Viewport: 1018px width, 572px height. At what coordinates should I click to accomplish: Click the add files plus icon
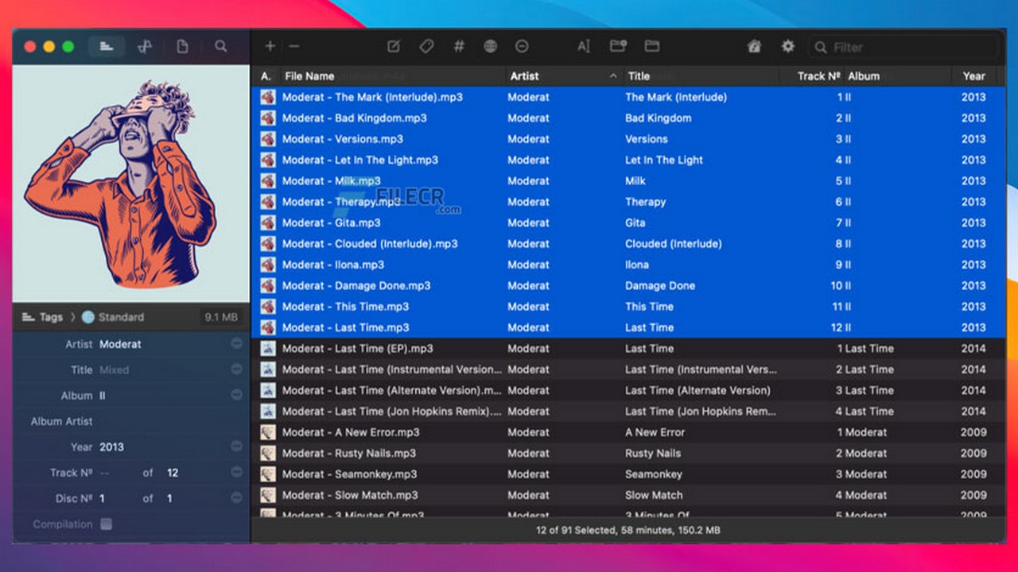click(270, 47)
